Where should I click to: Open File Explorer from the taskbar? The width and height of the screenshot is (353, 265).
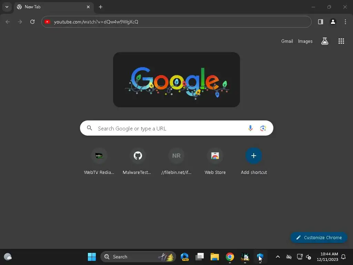214,257
